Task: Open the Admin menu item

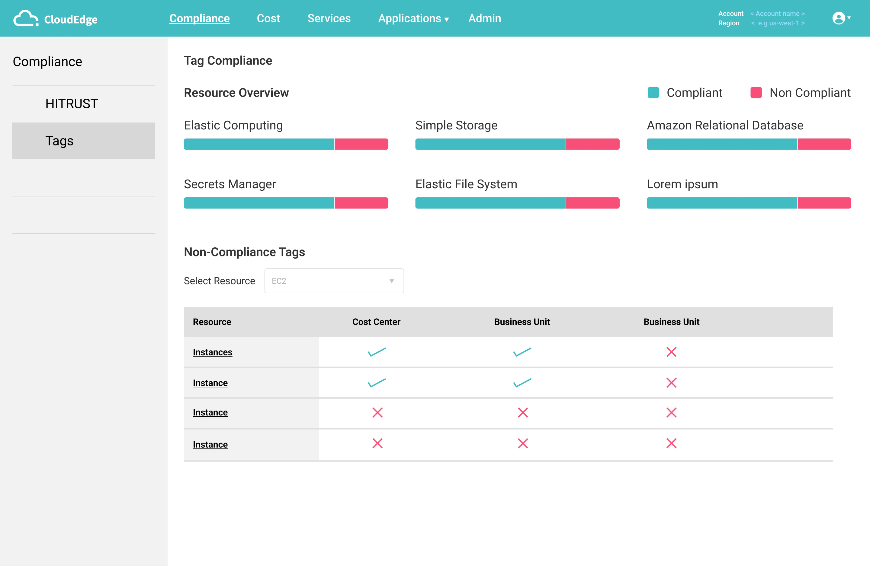Action: tap(484, 18)
